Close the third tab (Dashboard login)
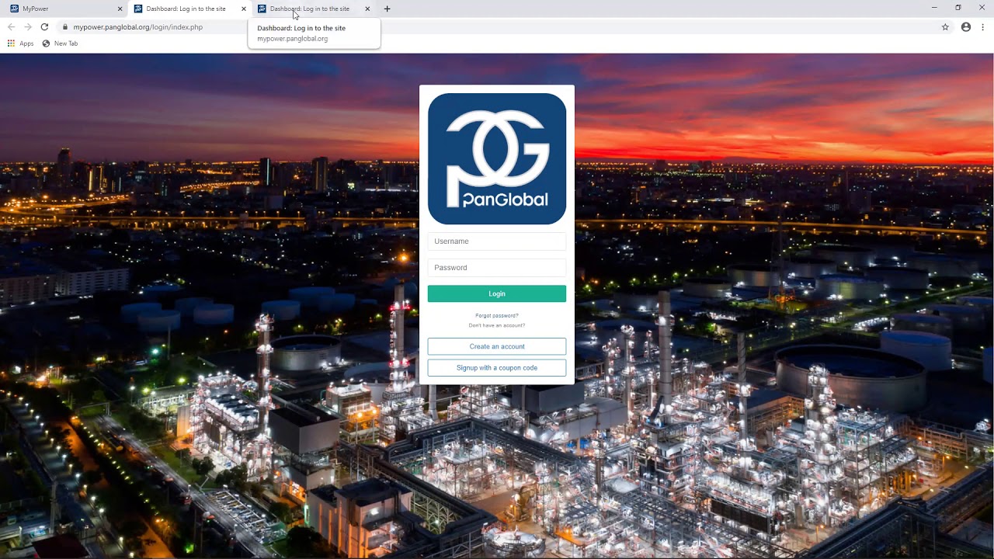Screen dimensions: 994x559 coord(367,9)
